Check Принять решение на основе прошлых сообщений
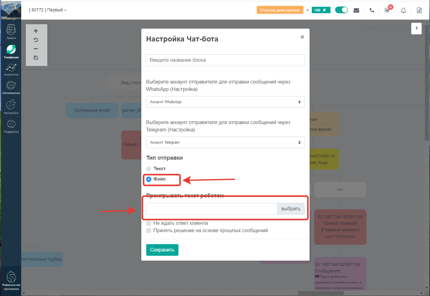Image resolution: width=430 pixels, height=296 pixels. (149, 231)
